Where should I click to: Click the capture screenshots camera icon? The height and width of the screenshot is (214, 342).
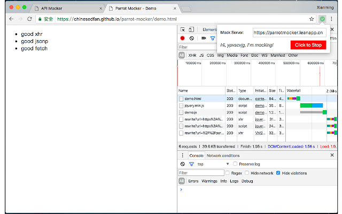coord(204,38)
